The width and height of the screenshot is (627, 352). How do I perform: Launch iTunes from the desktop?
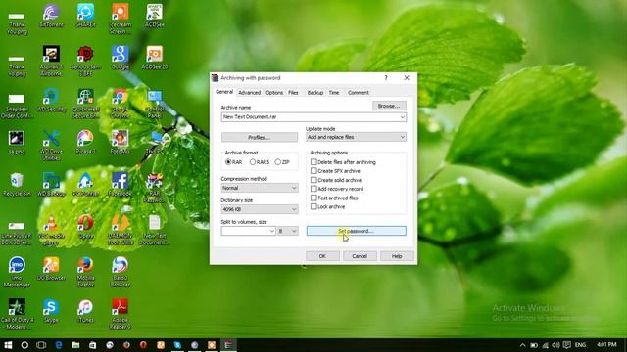point(85,311)
